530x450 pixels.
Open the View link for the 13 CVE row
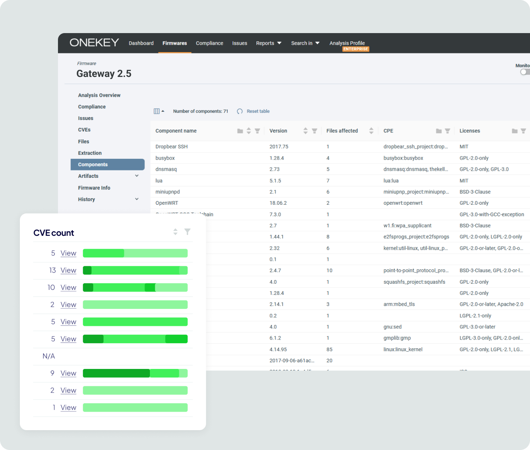pyautogui.click(x=68, y=270)
